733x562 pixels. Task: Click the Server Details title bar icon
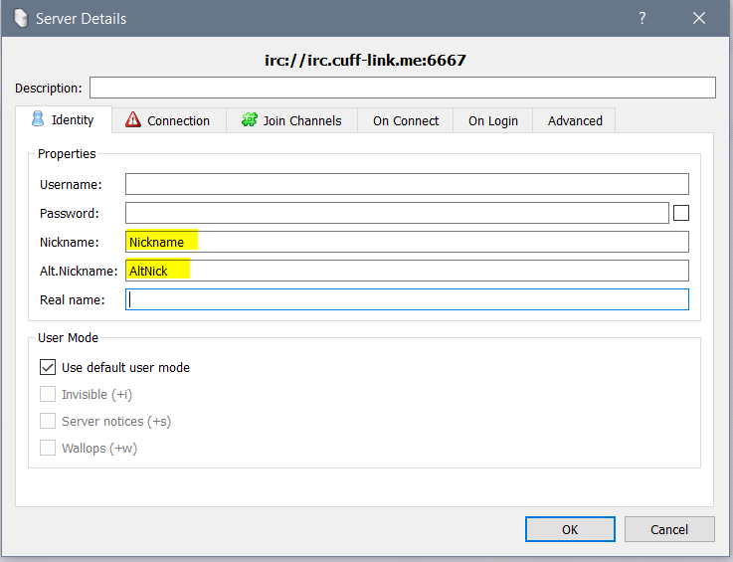point(21,18)
